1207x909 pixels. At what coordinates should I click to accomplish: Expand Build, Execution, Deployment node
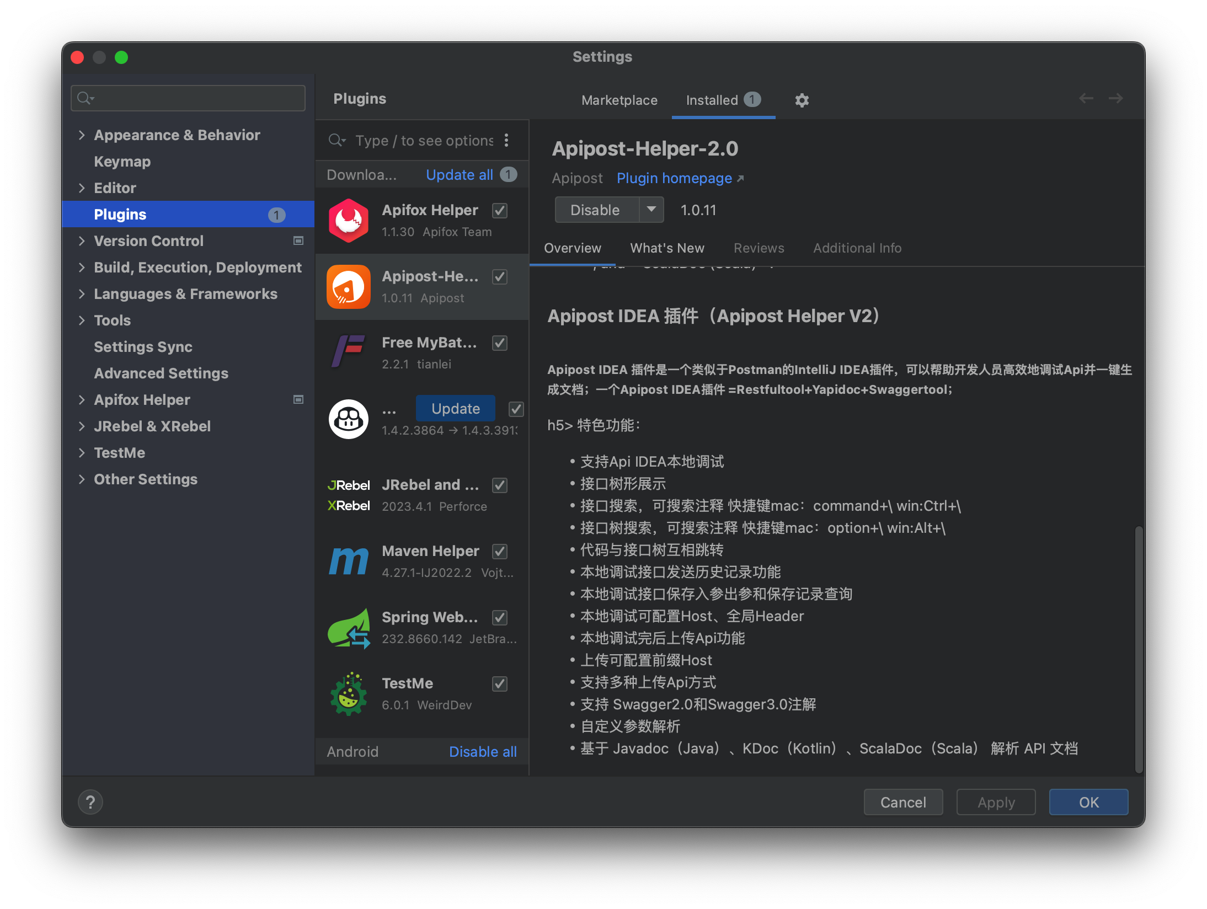[x=82, y=268]
